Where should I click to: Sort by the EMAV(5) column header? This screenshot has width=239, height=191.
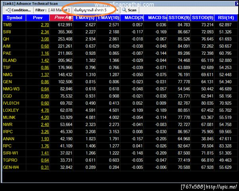[x=85, y=18]
